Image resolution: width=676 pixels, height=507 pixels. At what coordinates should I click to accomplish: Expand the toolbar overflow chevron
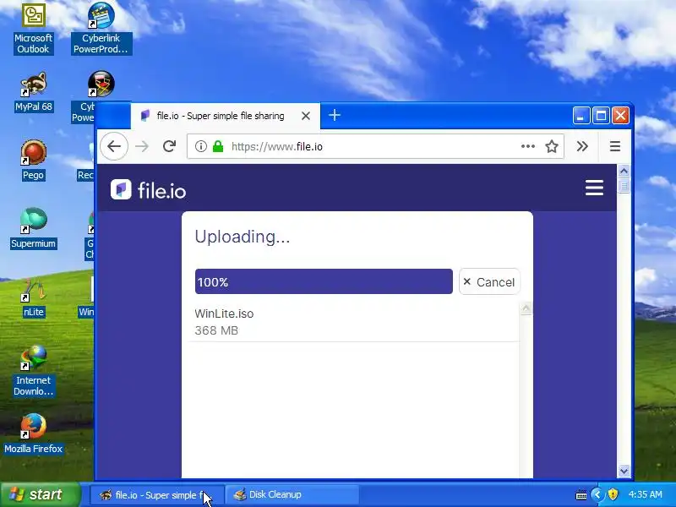pos(582,146)
